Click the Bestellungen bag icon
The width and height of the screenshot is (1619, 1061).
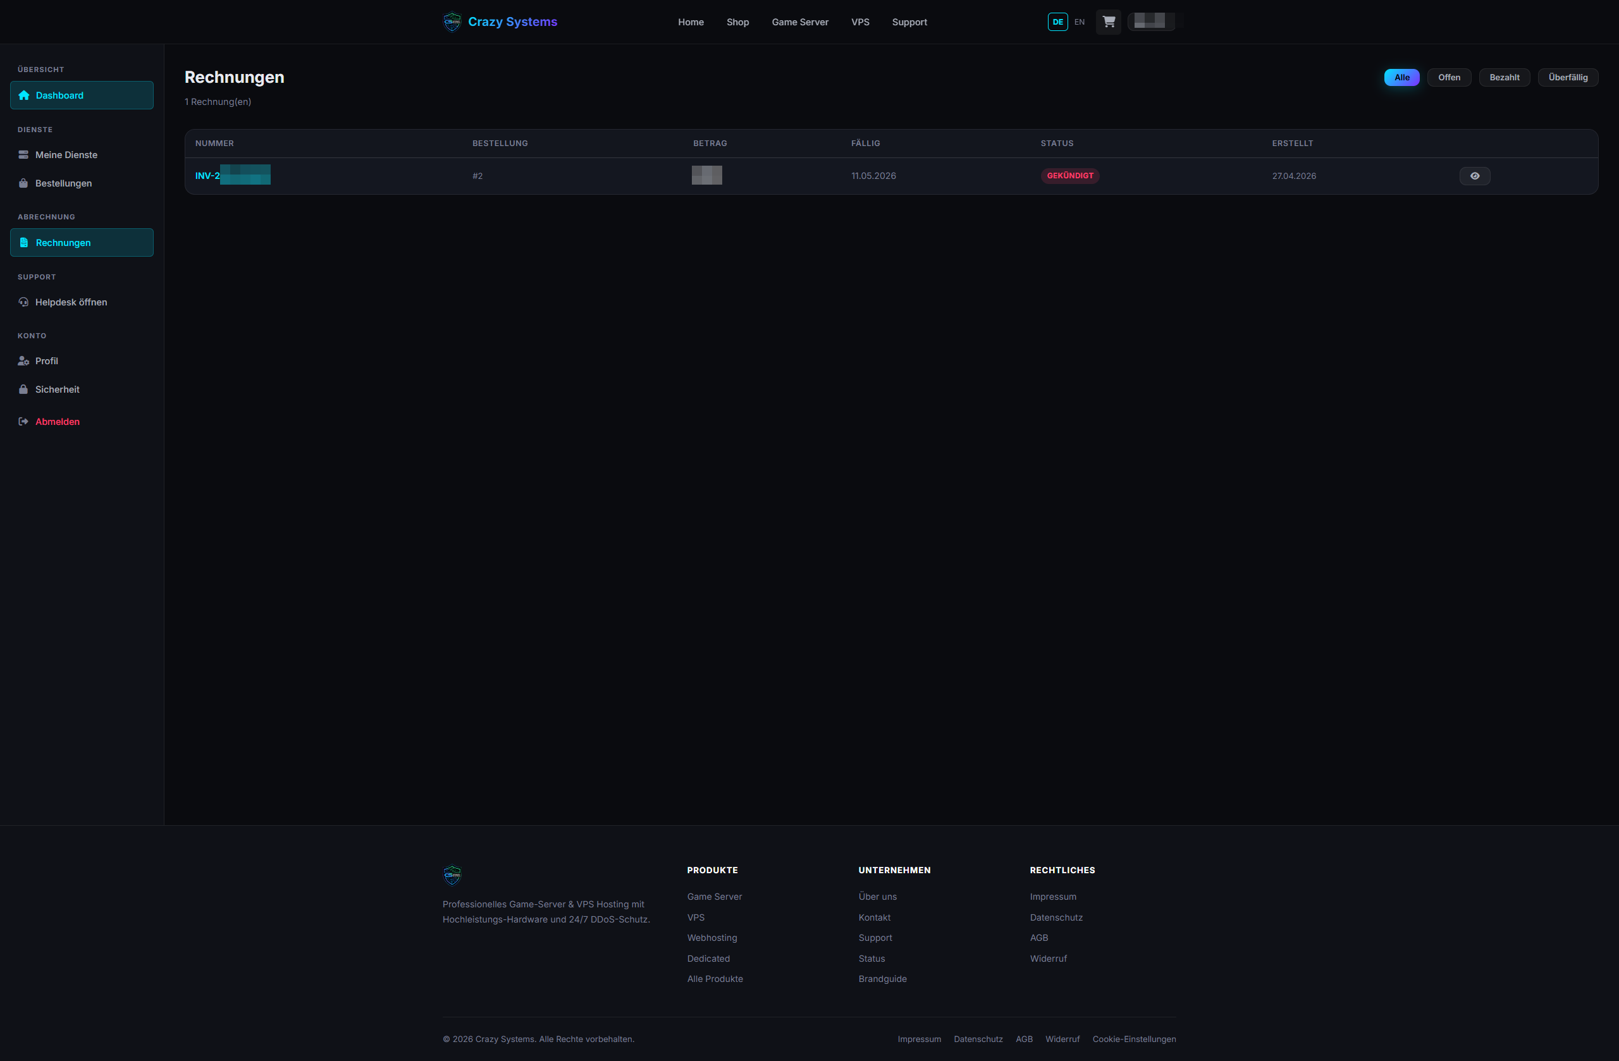tap(23, 183)
